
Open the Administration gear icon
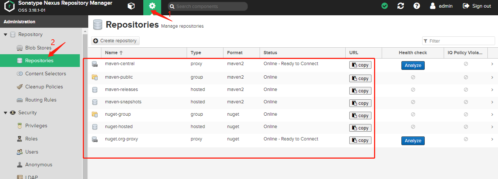pyautogui.click(x=152, y=6)
